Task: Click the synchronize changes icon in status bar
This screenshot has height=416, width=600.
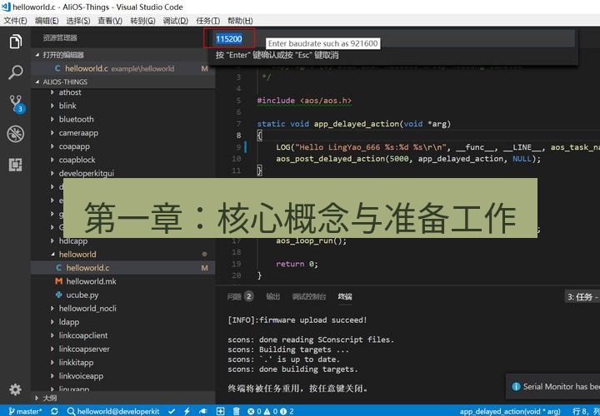Action: click(x=55, y=411)
